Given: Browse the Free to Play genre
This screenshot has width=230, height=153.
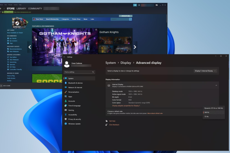Looking at the screenshot, I should [11, 76].
